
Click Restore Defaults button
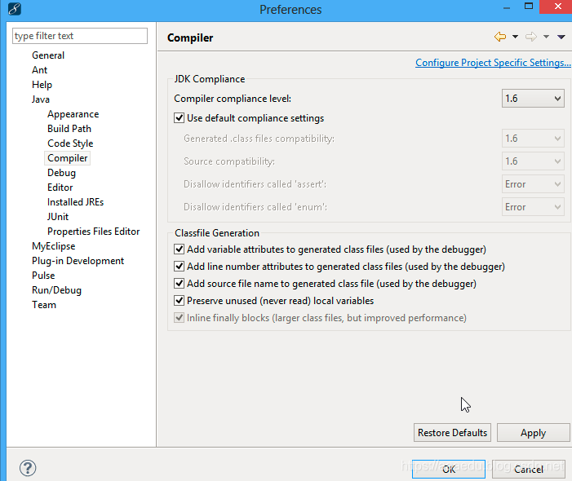point(452,433)
